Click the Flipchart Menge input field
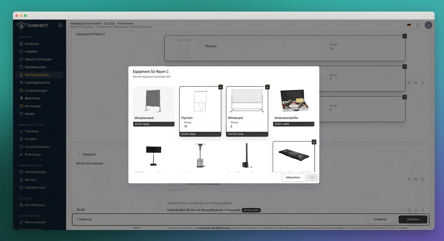The image size is (444, 241). tap(200, 127)
